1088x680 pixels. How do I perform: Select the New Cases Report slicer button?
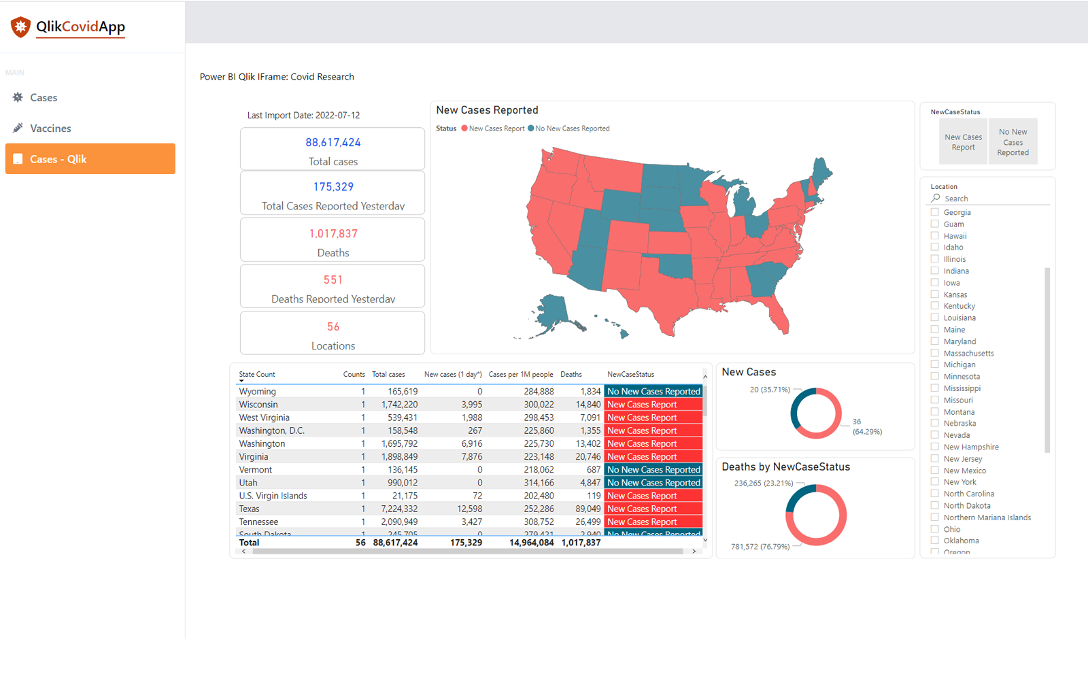tap(963, 142)
